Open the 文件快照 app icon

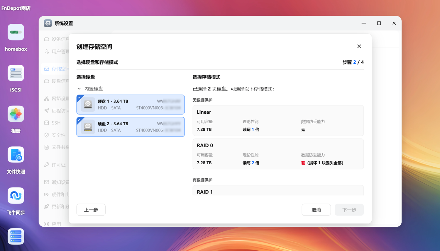click(16, 155)
